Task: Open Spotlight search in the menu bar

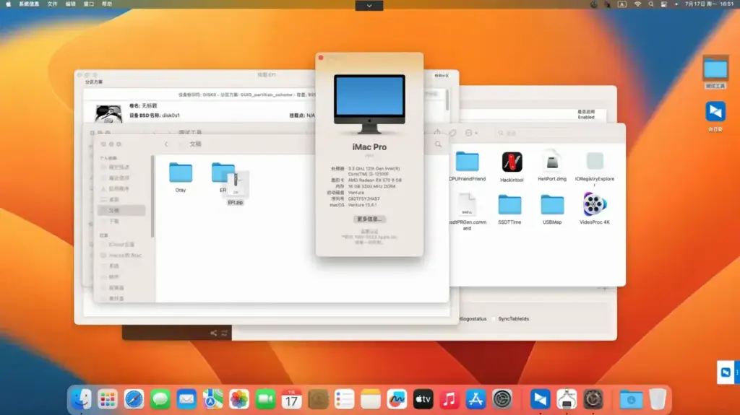Action: [x=651, y=4]
